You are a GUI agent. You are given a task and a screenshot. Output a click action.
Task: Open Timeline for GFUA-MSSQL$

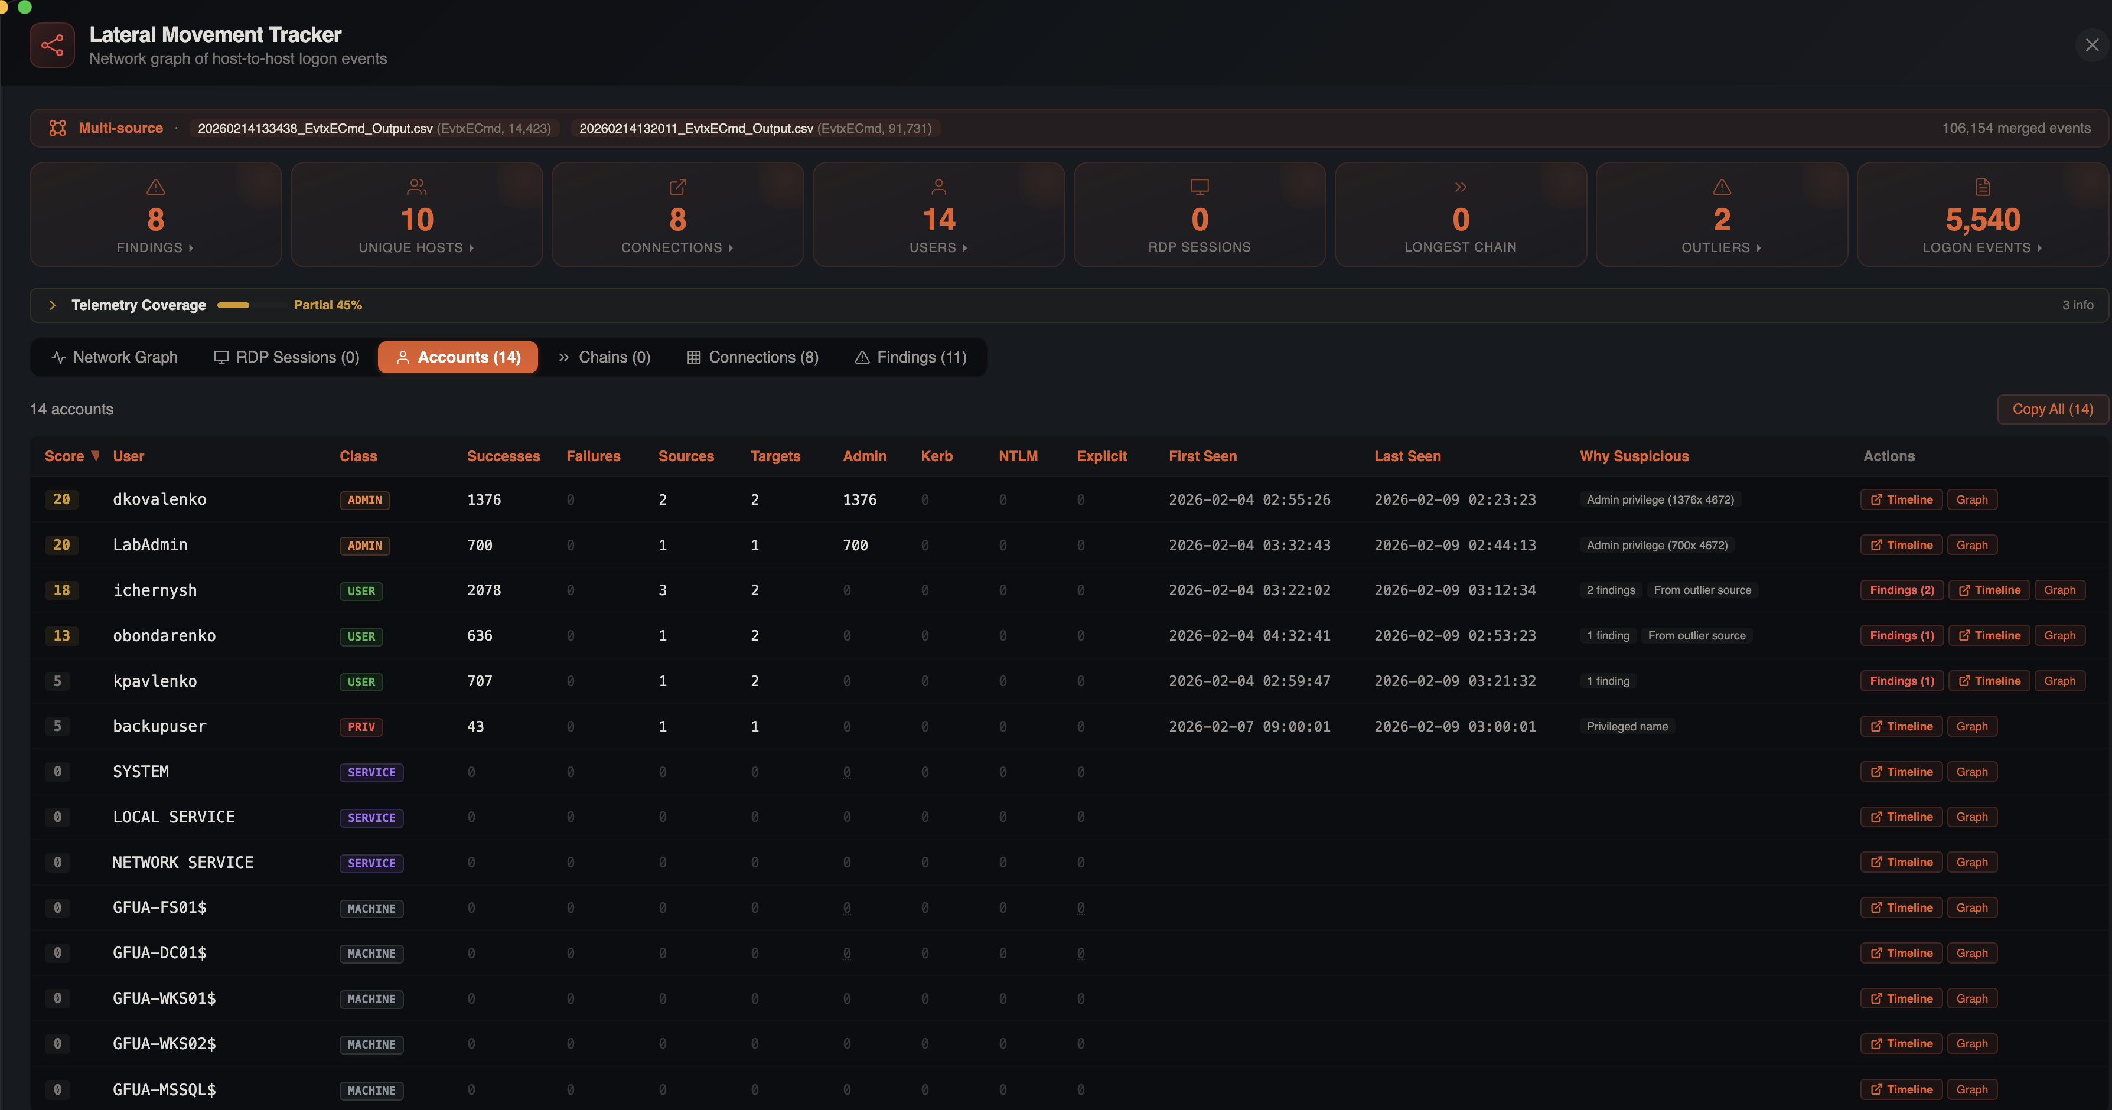tap(1901, 1089)
